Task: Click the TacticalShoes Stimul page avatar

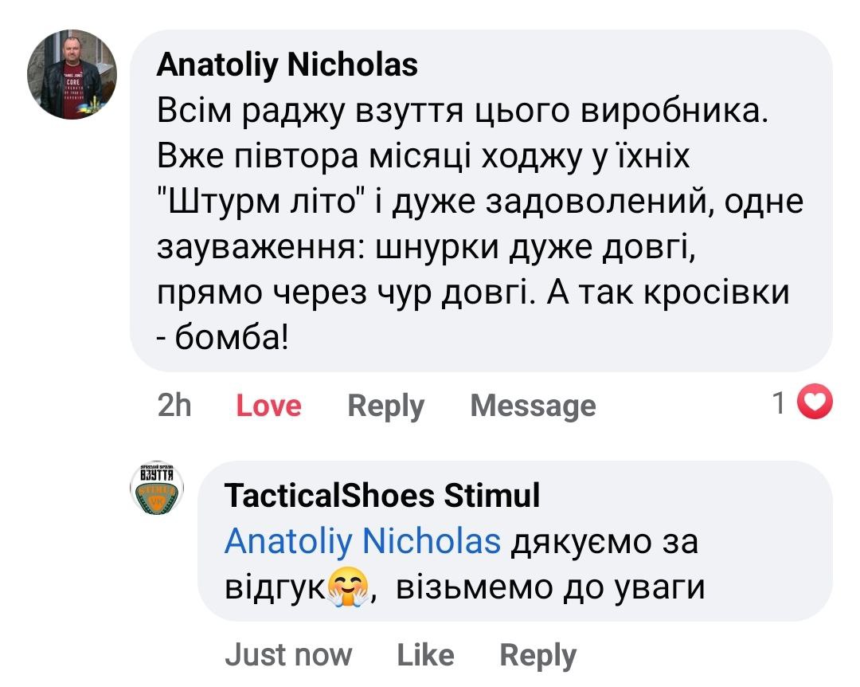Action: (x=156, y=488)
